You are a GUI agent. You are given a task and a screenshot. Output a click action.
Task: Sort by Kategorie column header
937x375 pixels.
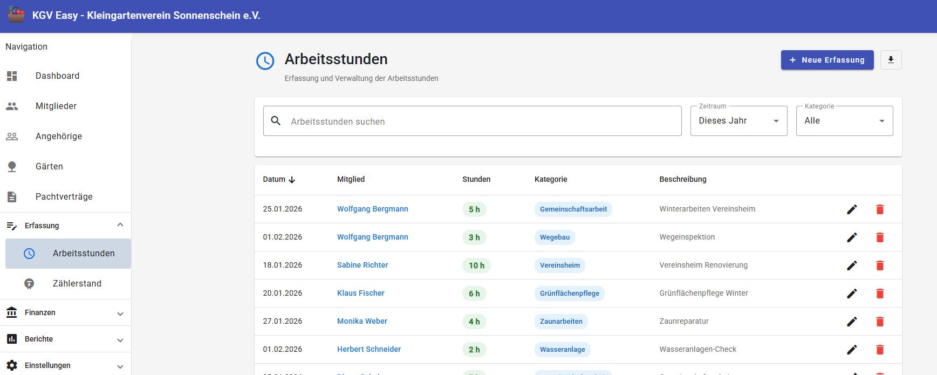click(x=551, y=179)
